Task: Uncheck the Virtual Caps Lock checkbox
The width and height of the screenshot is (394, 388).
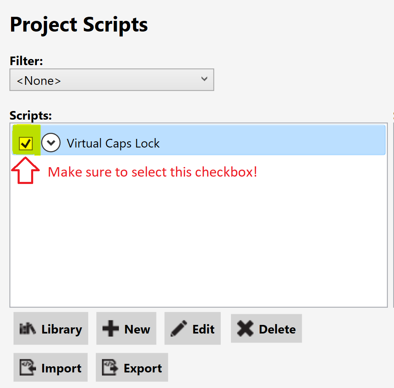Action: point(26,143)
